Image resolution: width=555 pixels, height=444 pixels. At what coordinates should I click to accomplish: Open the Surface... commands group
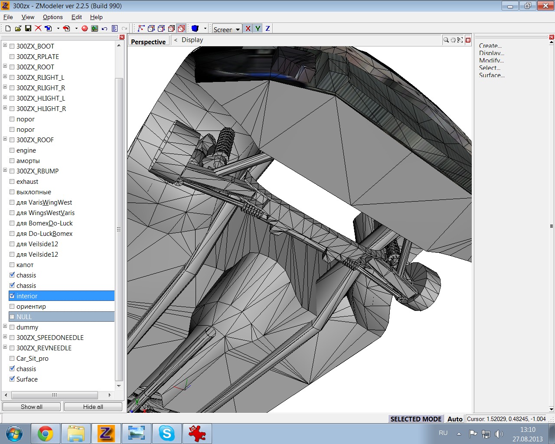[492, 75]
